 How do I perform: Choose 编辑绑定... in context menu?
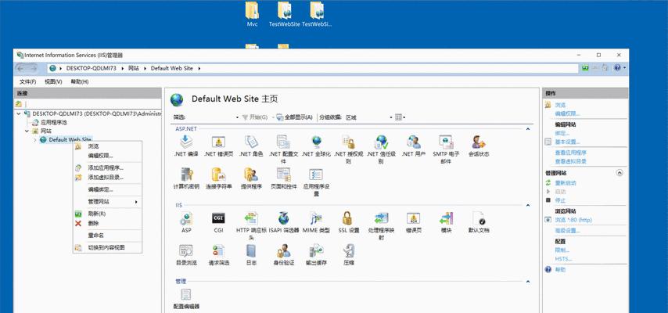pos(107,189)
